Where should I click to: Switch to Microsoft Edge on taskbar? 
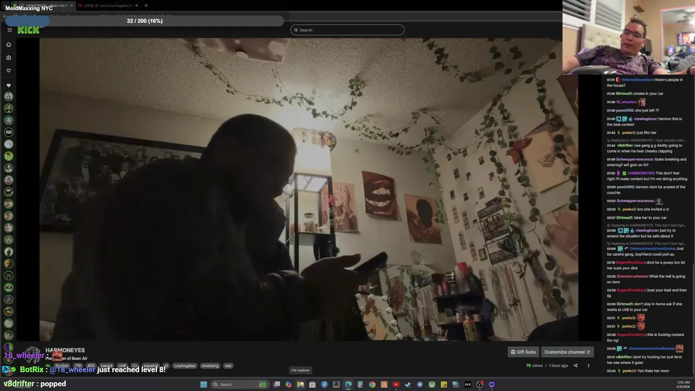click(x=348, y=384)
